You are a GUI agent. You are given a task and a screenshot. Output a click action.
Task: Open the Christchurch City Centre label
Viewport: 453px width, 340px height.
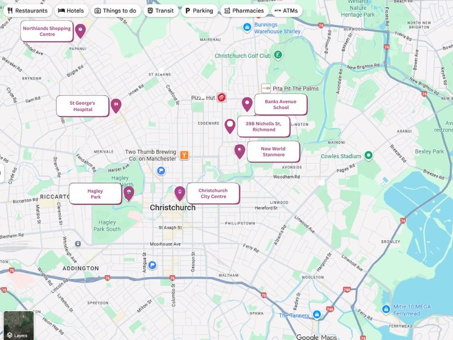[213, 194]
